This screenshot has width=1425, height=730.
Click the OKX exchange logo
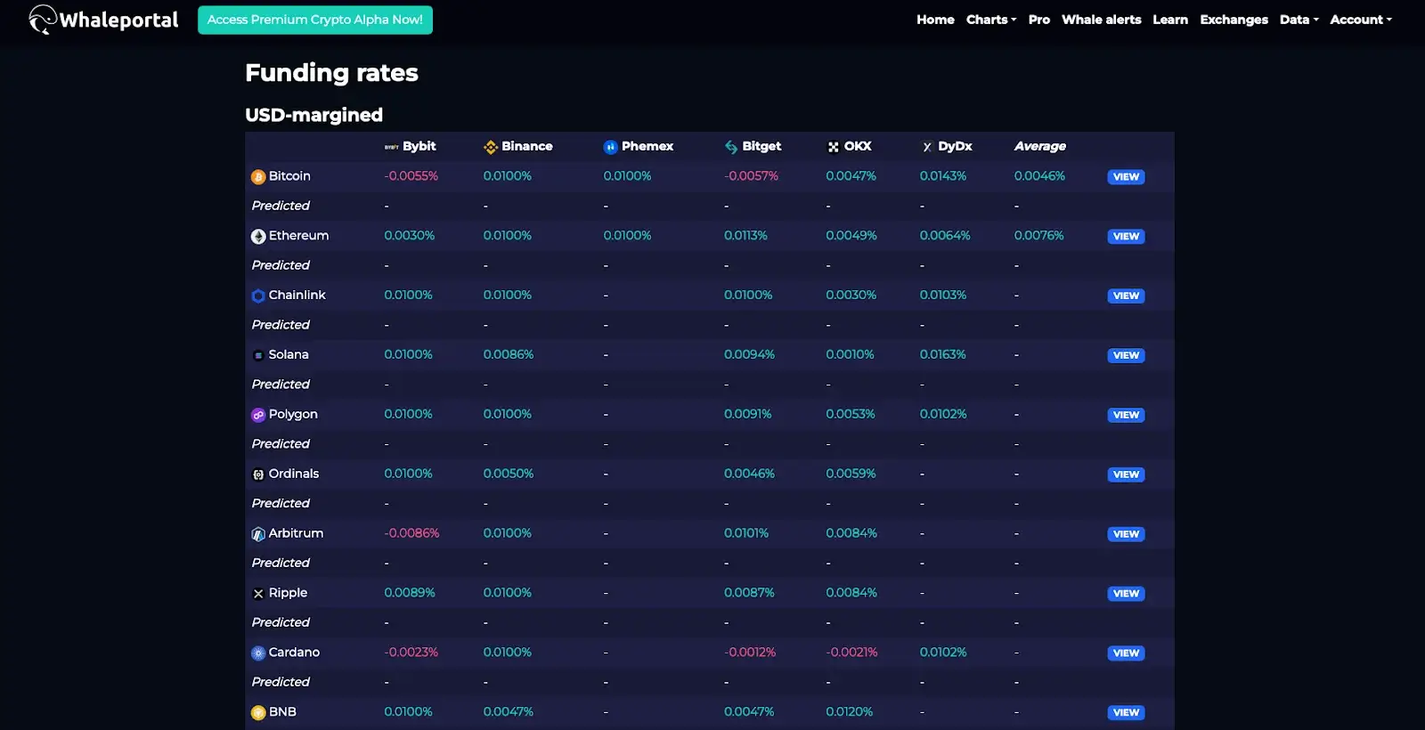834,147
